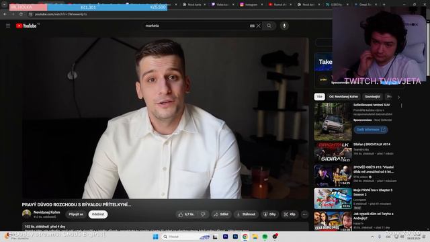
Task: Open File Explorer from the taskbar
Action: (x=255, y=237)
